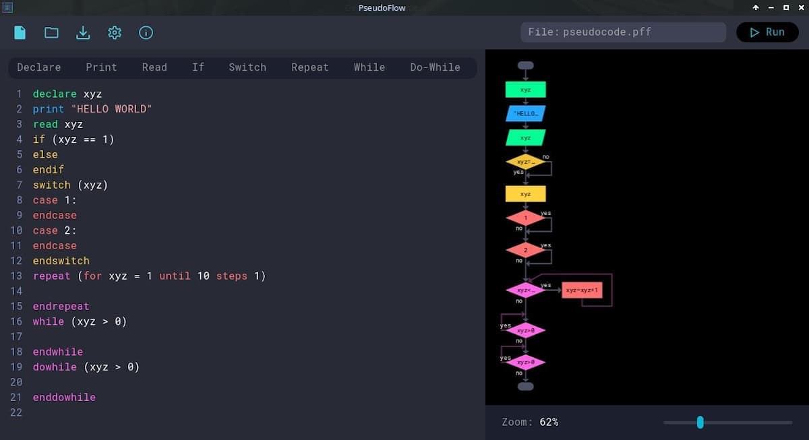Click the new file icon

[20, 32]
